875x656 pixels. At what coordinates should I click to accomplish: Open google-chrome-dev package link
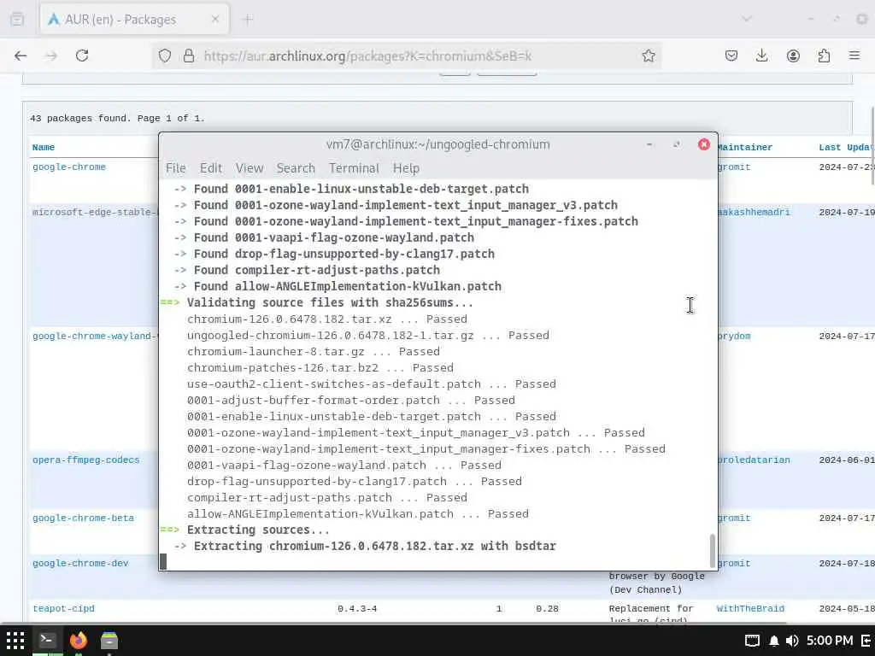[80, 563]
